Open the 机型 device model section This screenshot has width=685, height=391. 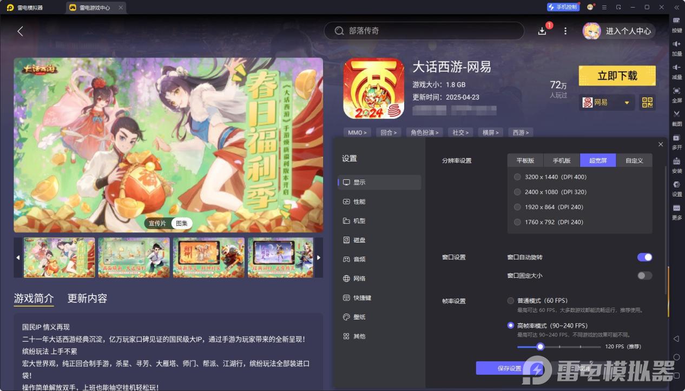tap(379, 221)
